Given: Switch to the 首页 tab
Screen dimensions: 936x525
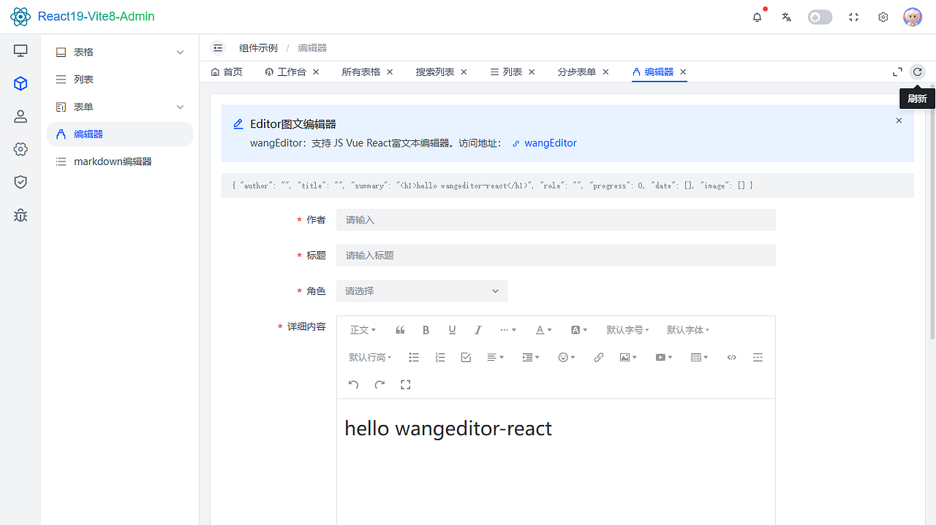Looking at the screenshot, I should coord(227,72).
